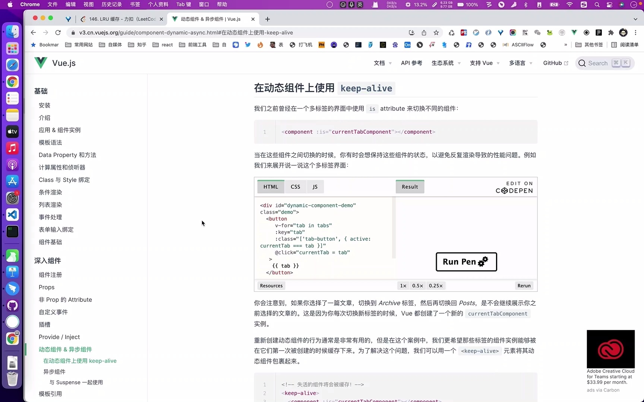Navigate to the Props sidebar section
644x402 pixels.
(46, 287)
